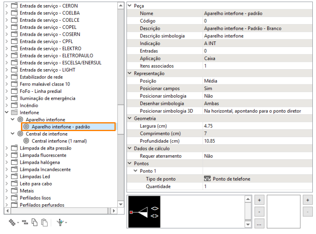Select tree item Lâmpada fluorescente
The width and height of the screenshot is (316, 234).
pos(43,155)
